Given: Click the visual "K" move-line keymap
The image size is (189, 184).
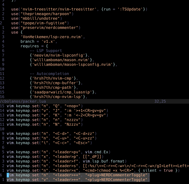Looking at the screenshot, I should click(x=57, y=115).
